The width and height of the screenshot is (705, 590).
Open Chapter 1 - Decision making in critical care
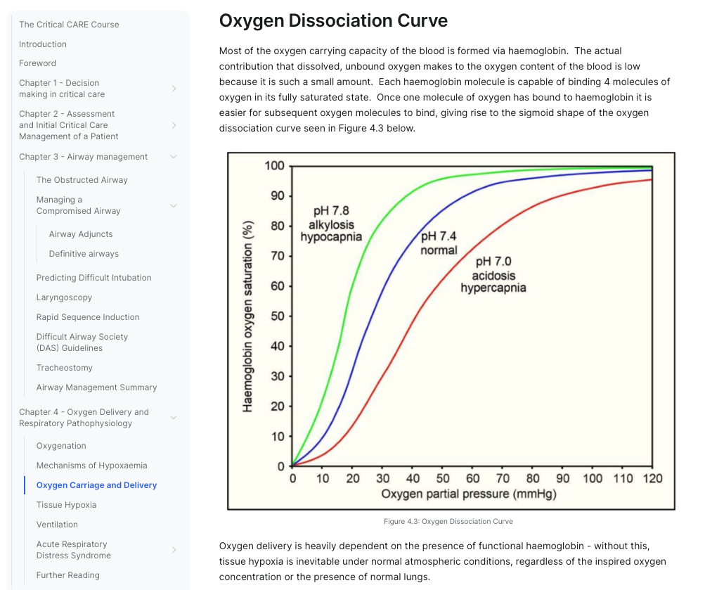pyautogui.click(x=62, y=89)
